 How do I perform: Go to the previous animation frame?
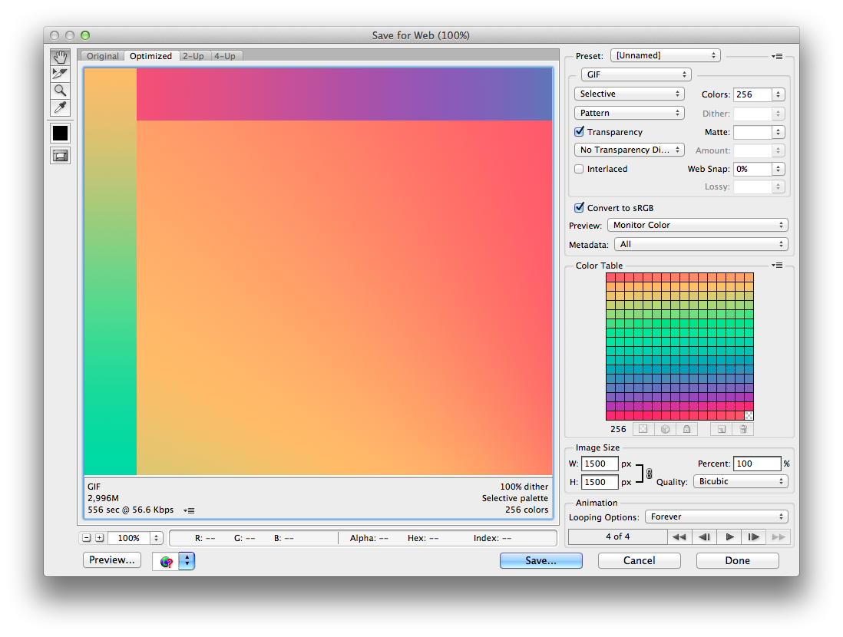(704, 537)
